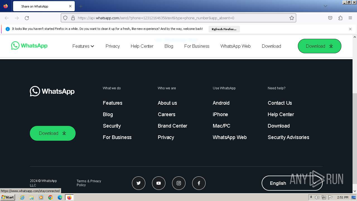Bookmark this page with star icon
Viewport: 357px width, 201px height.
coord(292,18)
